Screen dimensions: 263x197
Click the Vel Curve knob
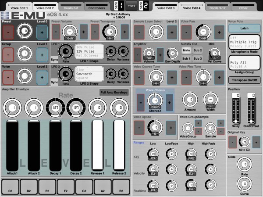point(214,54)
